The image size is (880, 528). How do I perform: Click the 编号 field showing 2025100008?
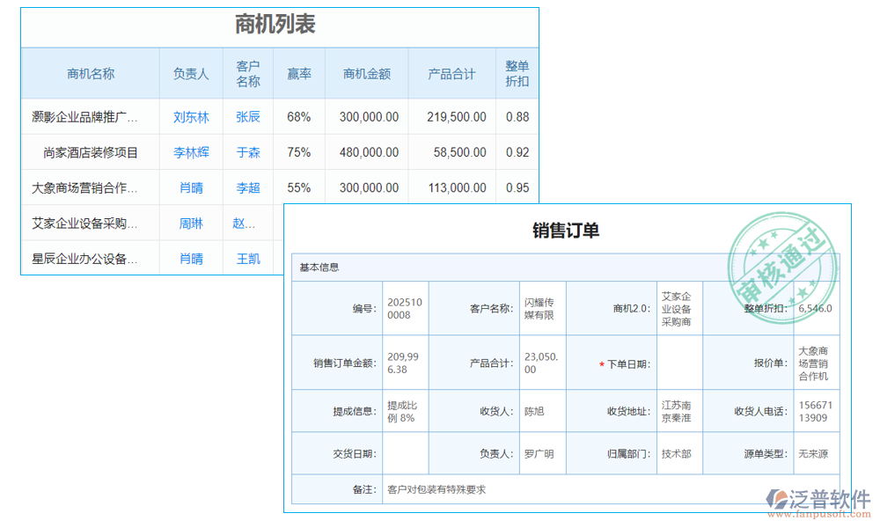[x=404, y=308]
